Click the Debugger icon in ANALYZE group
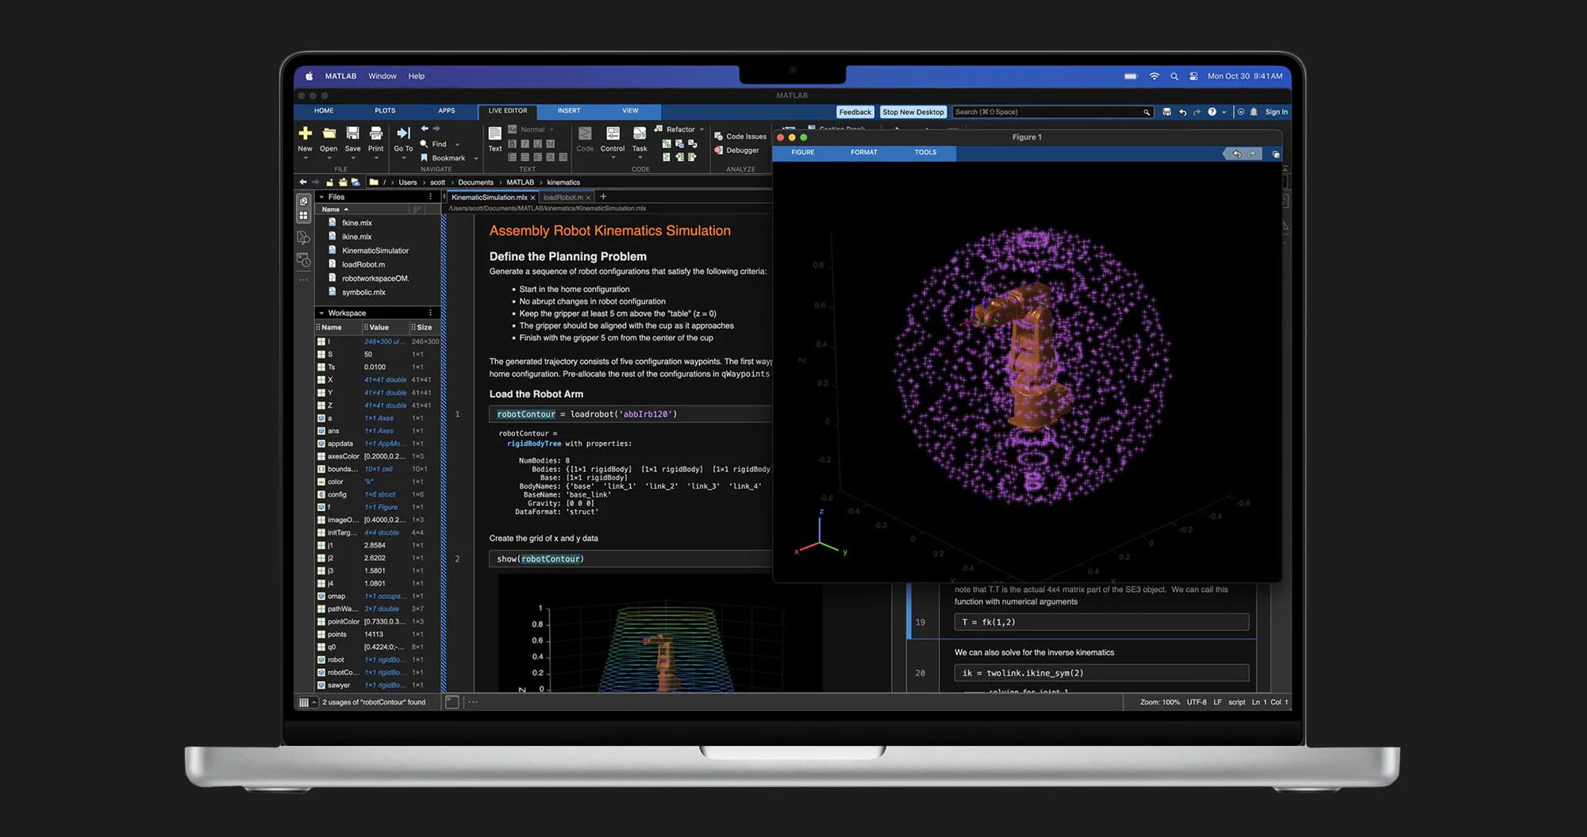 [719, 150]
